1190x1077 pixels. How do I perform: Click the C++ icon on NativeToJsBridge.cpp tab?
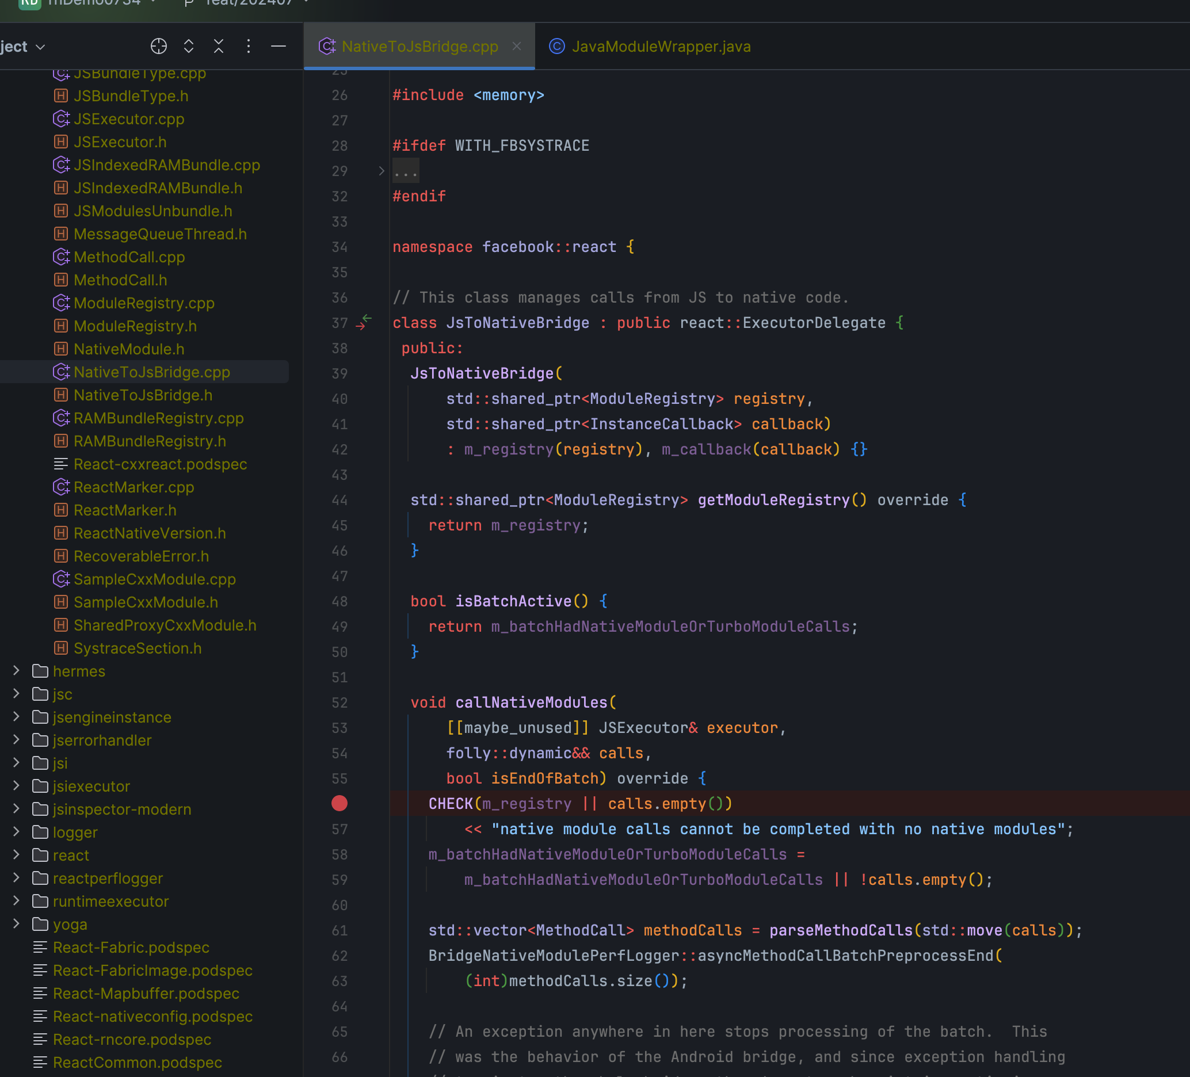point(327,46)
